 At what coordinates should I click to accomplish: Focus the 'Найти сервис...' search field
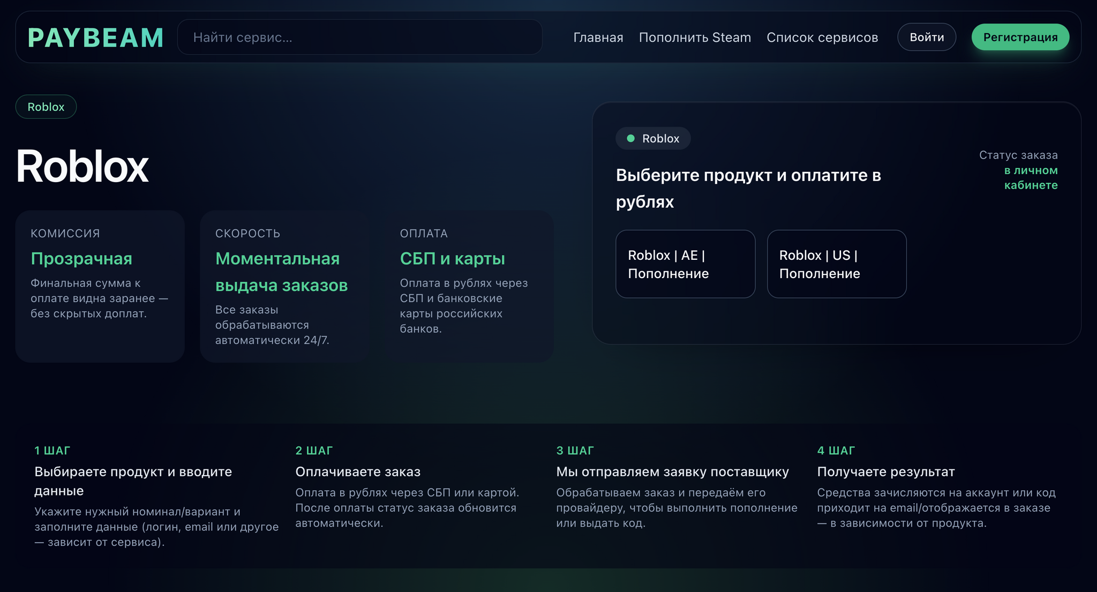[x=359, y=38]
